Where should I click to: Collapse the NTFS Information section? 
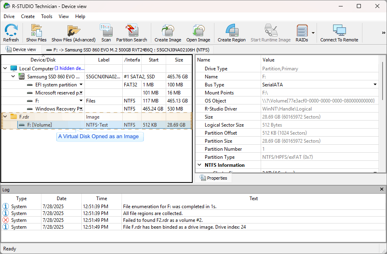(200, 165)
